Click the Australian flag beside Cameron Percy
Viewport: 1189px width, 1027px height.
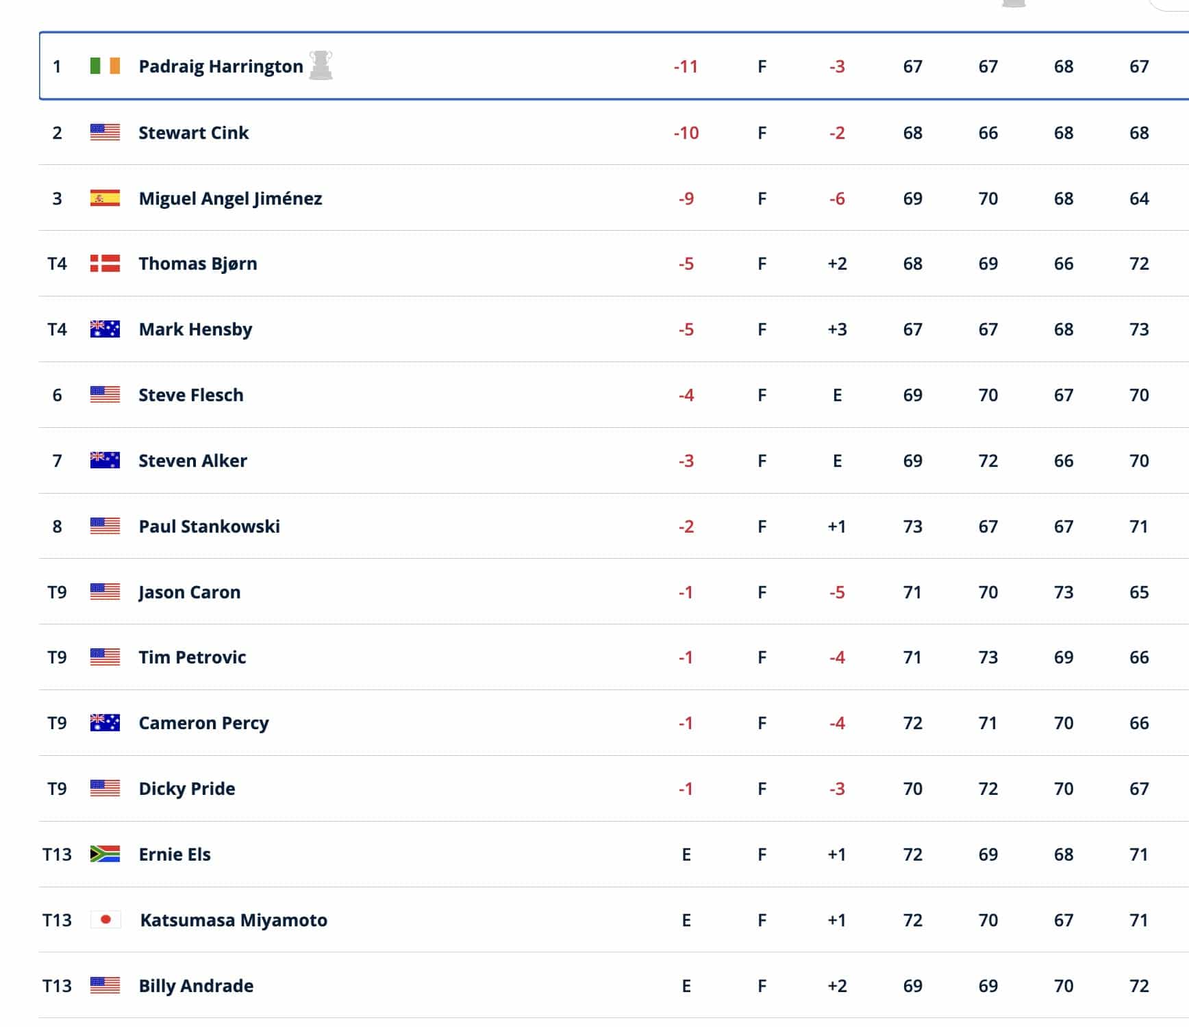click(105, 723)
